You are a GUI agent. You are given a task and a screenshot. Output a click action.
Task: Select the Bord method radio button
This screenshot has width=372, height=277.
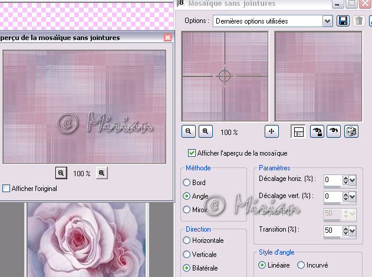[x=187, y=183]
